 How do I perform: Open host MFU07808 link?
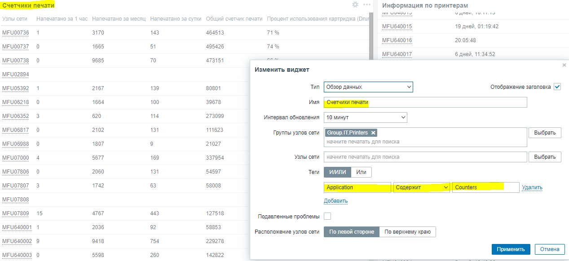16,200
